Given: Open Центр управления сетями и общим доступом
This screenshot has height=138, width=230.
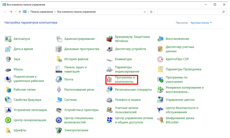Looking at the screenshot, I should pyautogui.click(x=134, y=120).
